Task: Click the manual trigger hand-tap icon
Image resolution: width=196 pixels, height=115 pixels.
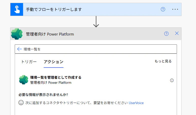Action: (17, 9)
